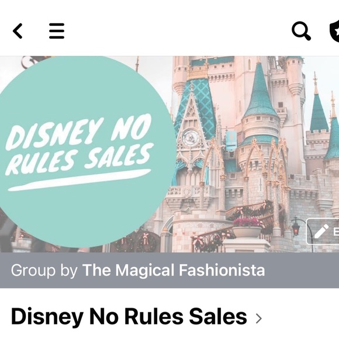This screenshot has width=339, height=339.
Task: Click the red lantern lamp near the Edit button
Action: [x=296, y=227]
